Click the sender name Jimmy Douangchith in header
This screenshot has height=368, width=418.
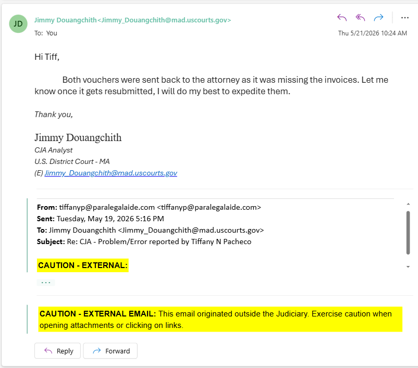(x=65, y=20)
